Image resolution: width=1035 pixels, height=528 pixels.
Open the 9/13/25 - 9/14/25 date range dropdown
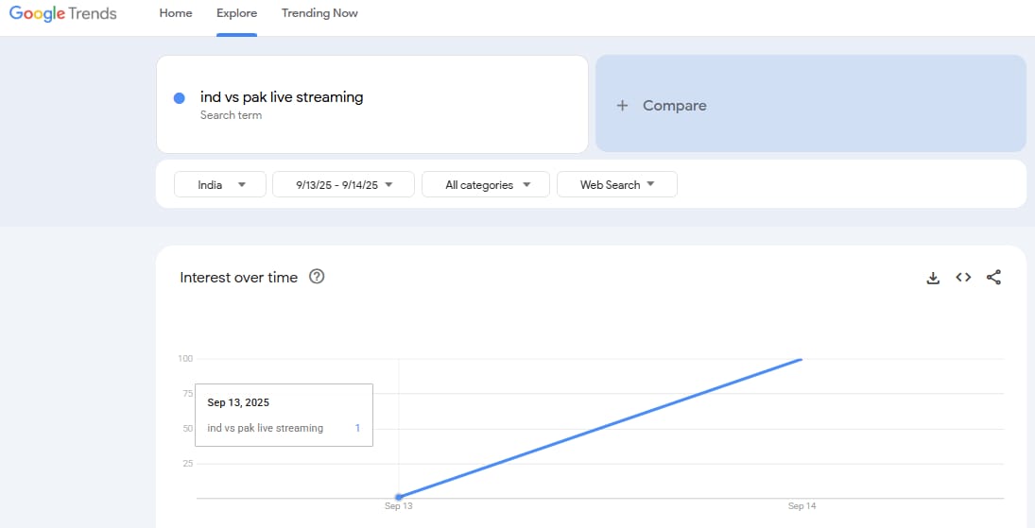pos(343,184)
